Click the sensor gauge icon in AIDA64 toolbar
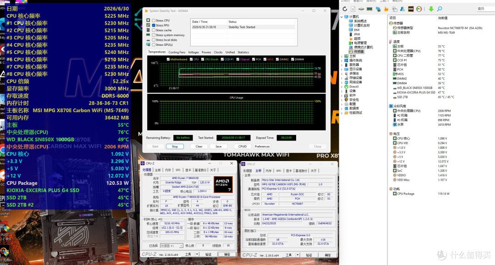Image resolution: width=495 pixels, height=265 pixels. pyautogui.click(x=419, y=9)
